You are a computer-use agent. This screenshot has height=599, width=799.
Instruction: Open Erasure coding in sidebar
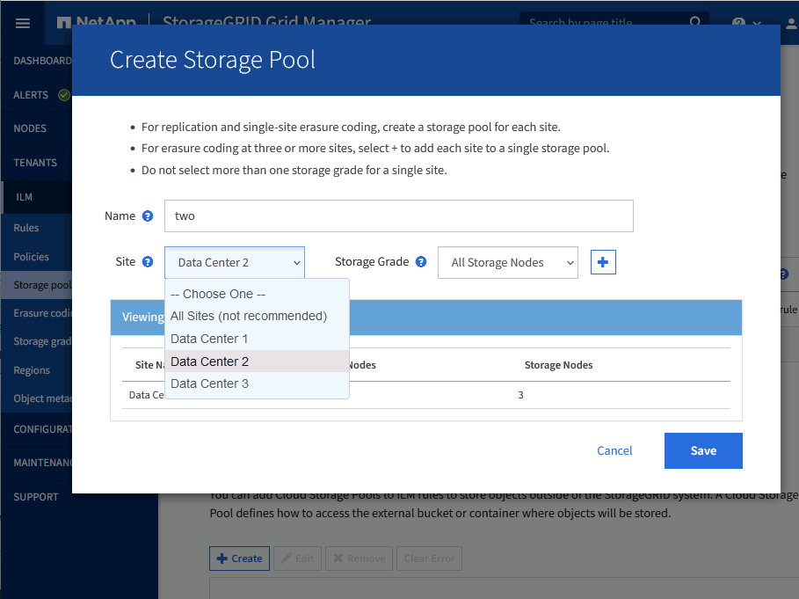click(x=37, y=313)
